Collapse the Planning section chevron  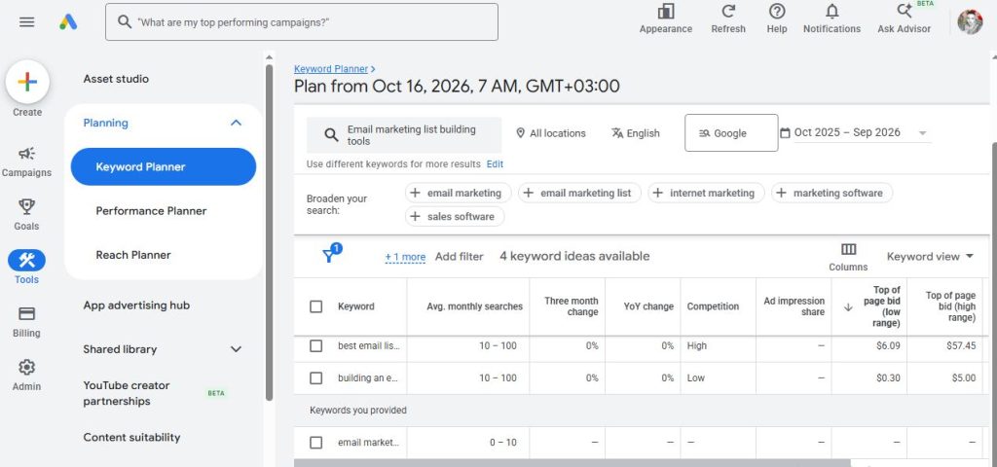coord(236,123)
